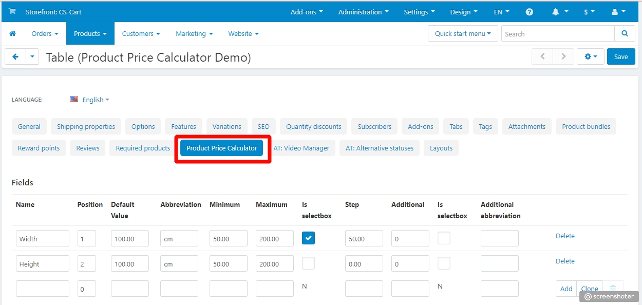642x305 pixels.
Task: Open the English language dropdown
Action: click(x=90, y=100)
